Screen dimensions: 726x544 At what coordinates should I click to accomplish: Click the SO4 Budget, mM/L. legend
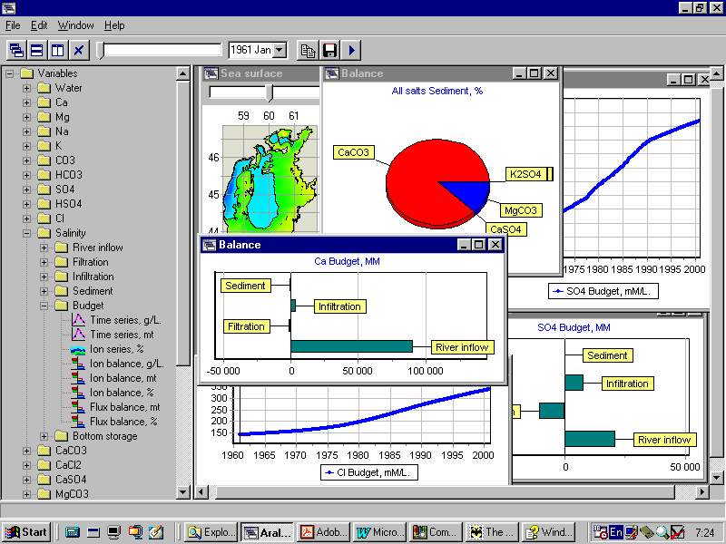[x=603, y=291]
